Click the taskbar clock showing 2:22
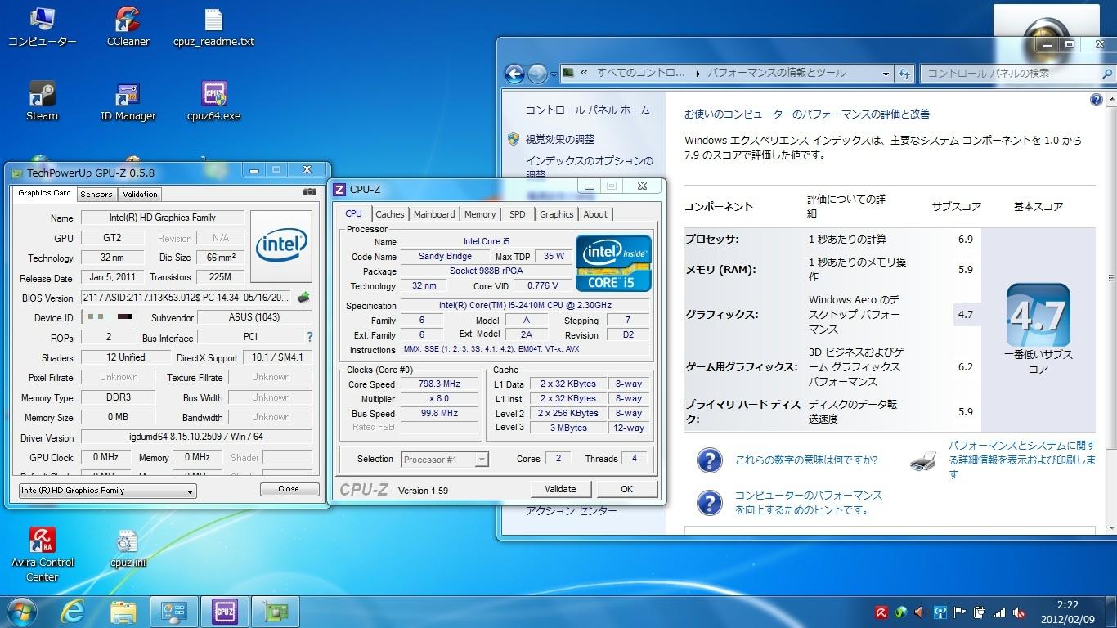Screen dimensions: 1117x628 coord(1067,612)
